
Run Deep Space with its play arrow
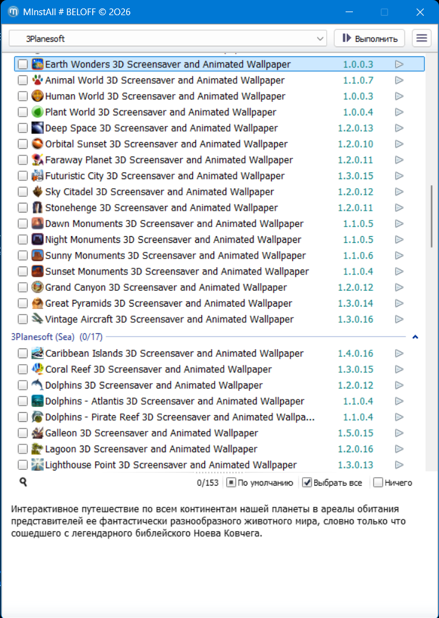399,128
